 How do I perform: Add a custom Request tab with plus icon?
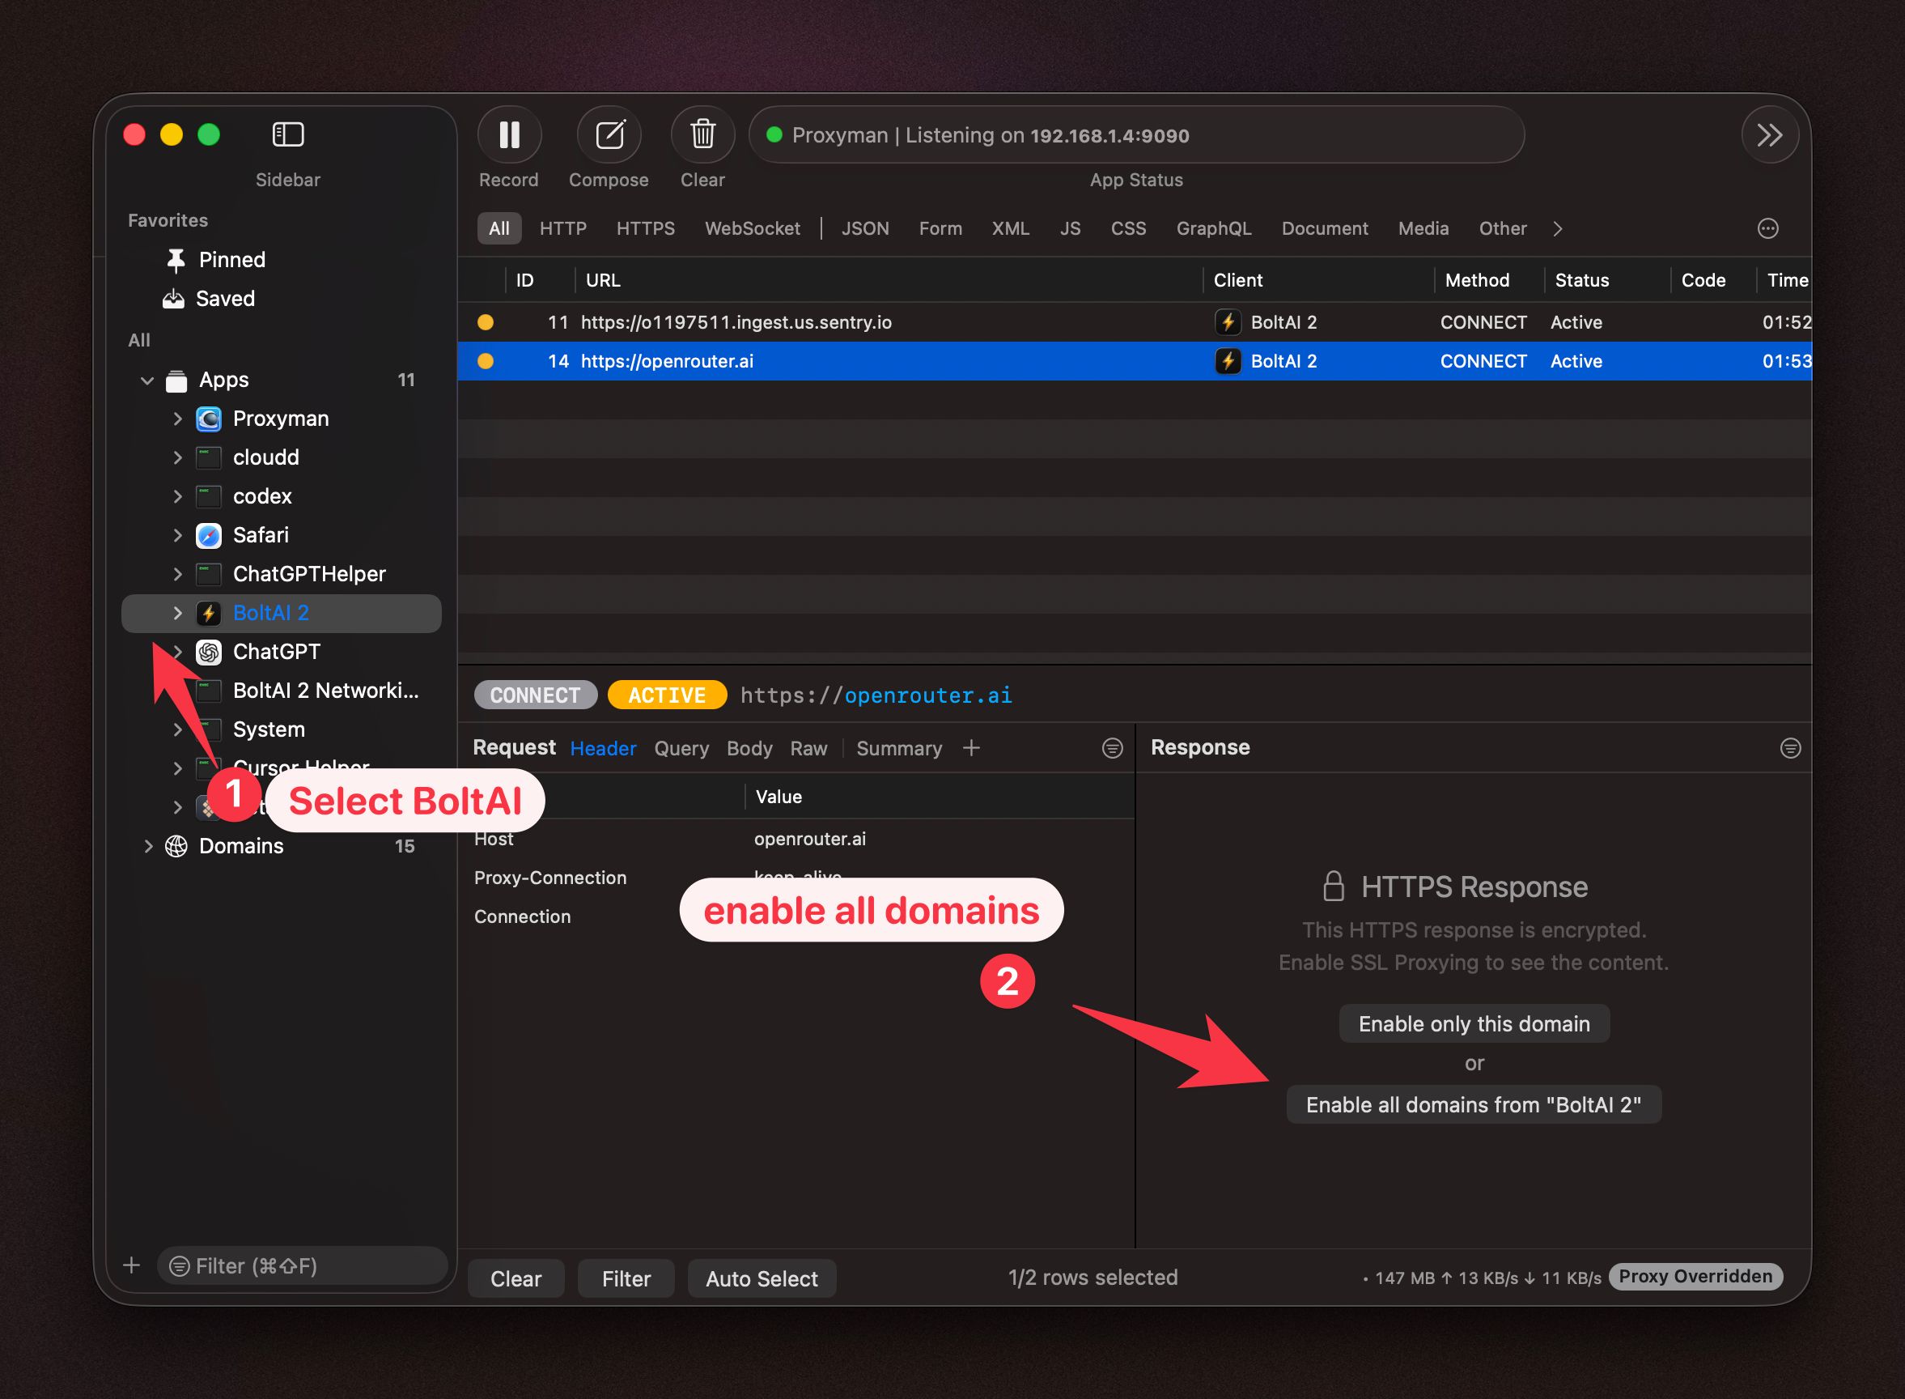click(x=972, y=747)
